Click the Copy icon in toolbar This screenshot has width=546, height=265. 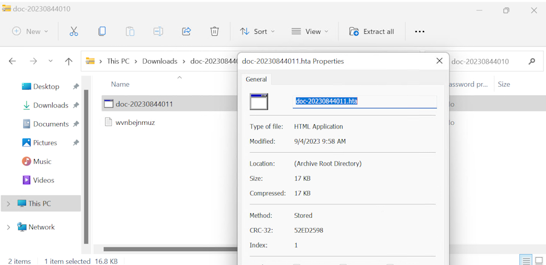[x=102, y=32]
